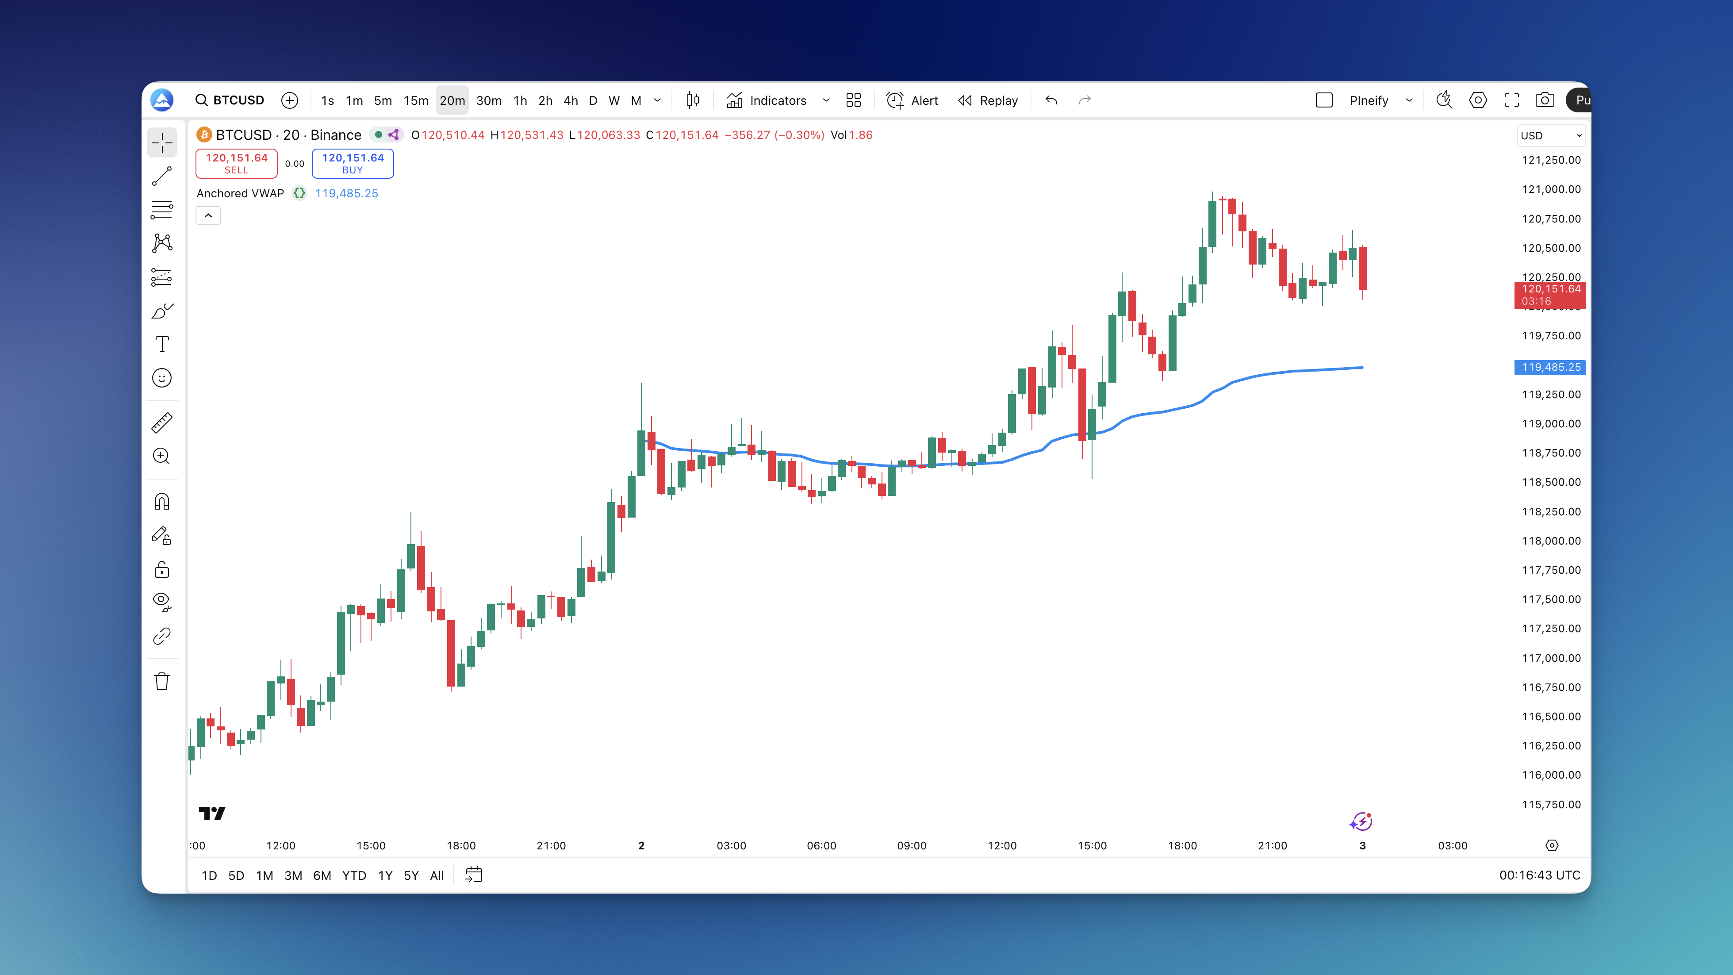Switch to the 1h timeframe
Image resolution: width=1733 pixels, height=975 pixels.
point(520,100)
